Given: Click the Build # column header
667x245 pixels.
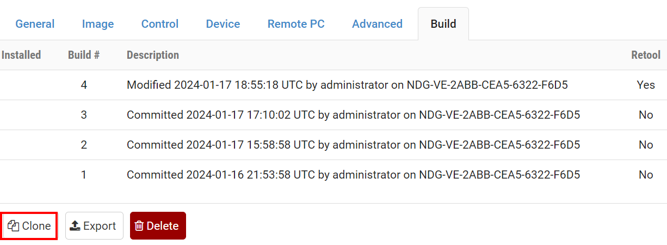Looking at the screenshot, I should coord(84,55).
